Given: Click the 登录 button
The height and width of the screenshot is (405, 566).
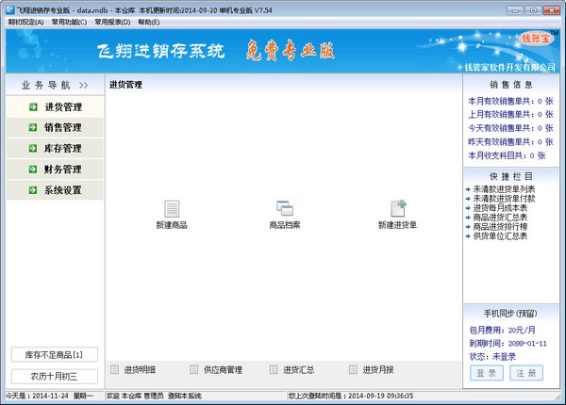Looking at the screenshot, I should [x=487, y=373].
